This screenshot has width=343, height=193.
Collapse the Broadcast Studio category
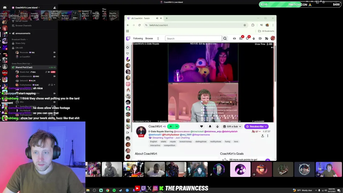click(x=20, y=39)
